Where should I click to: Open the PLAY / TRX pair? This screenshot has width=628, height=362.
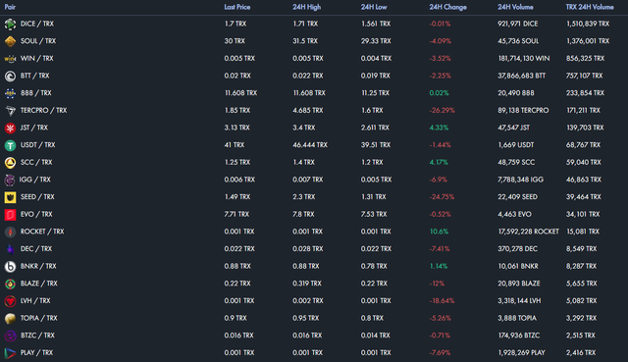click(36, 352)
